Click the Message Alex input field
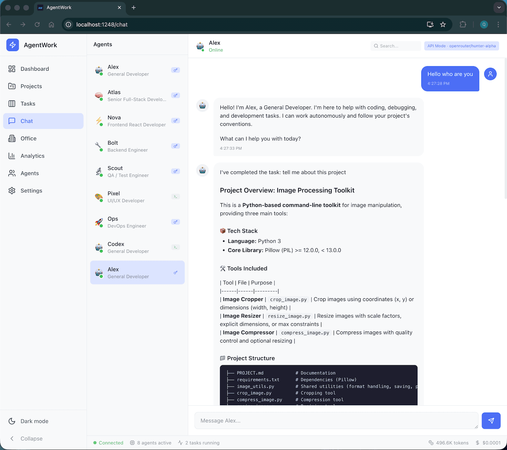 click(336, 421)
